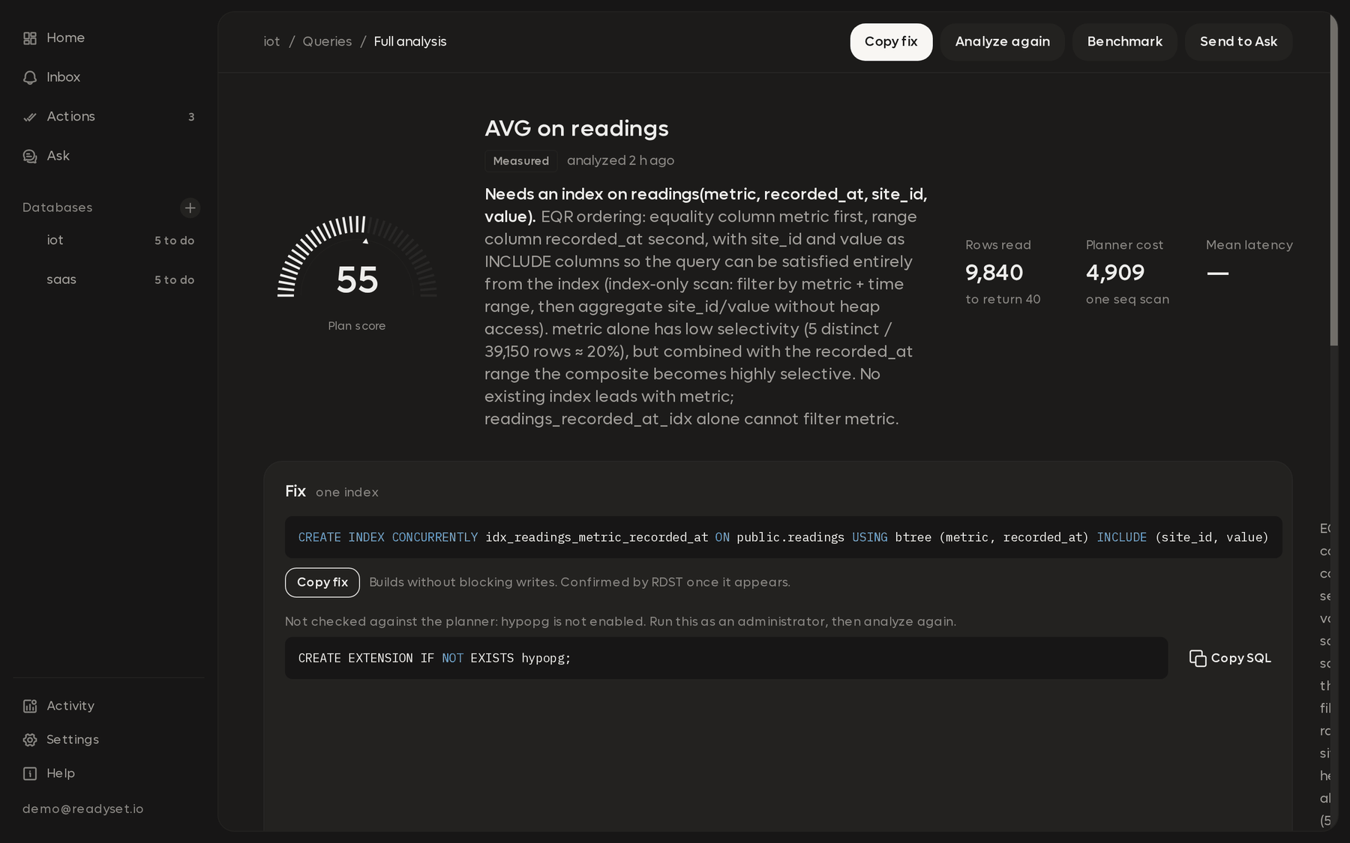1350x843 pixels.
Task: Click Copy fix in the top header
Action: (891, 42)
